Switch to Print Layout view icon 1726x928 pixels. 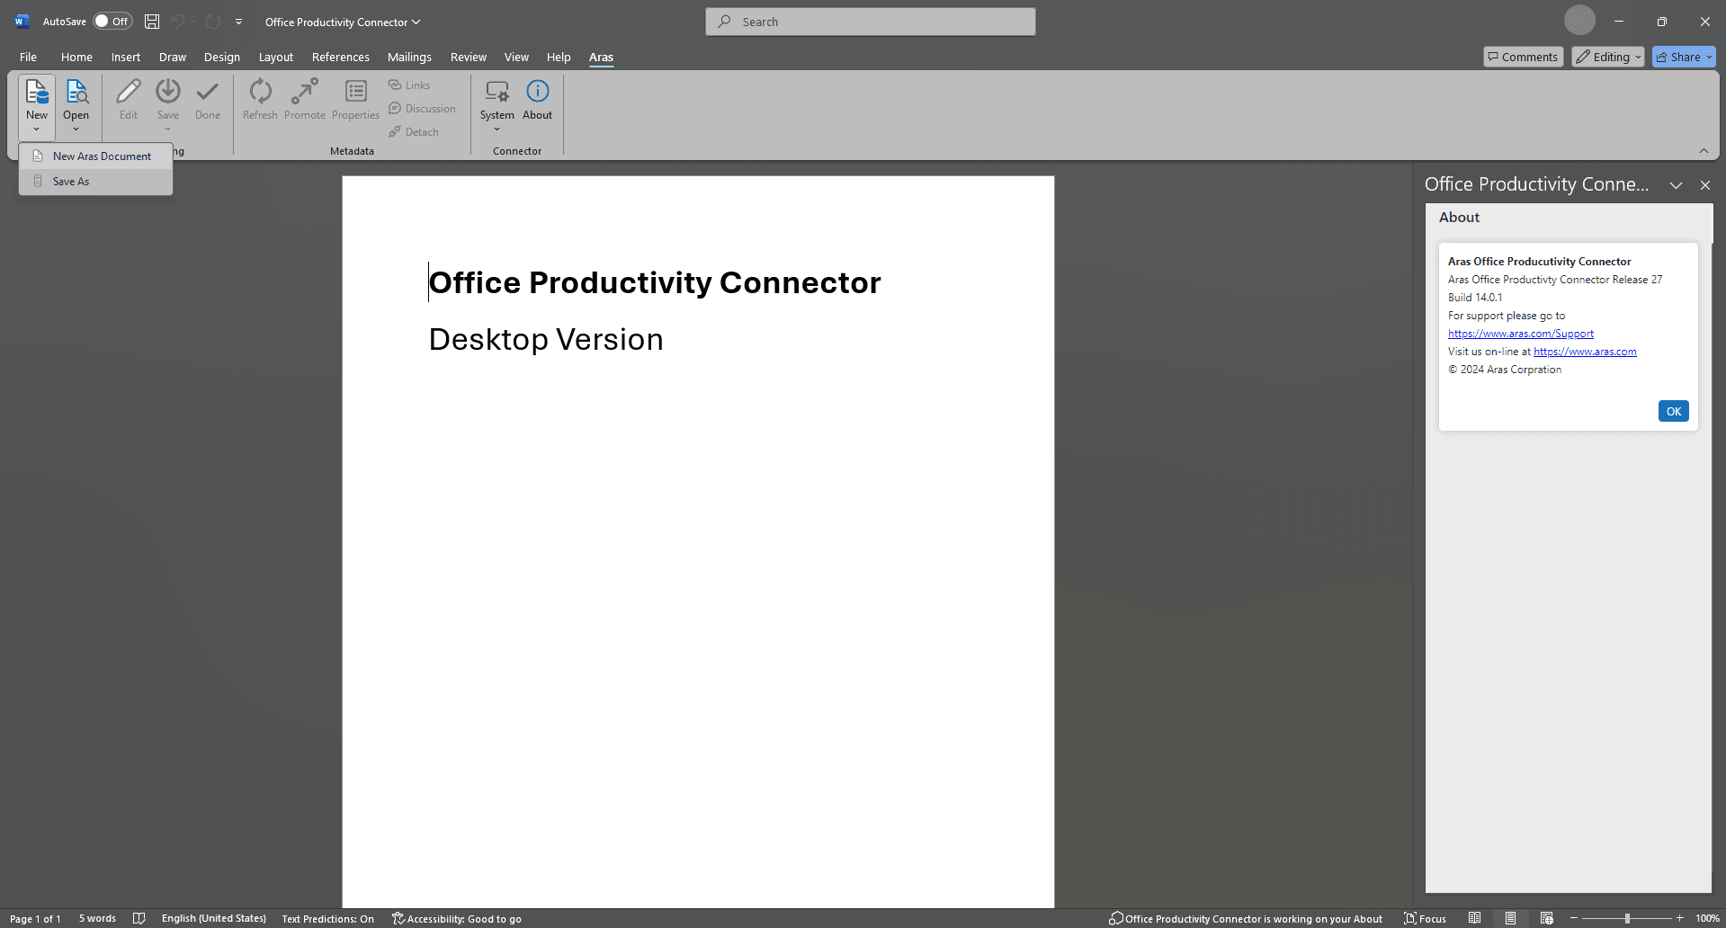coord(1511,918)
